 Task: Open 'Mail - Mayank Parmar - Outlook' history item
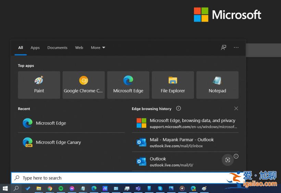point(185,143)
